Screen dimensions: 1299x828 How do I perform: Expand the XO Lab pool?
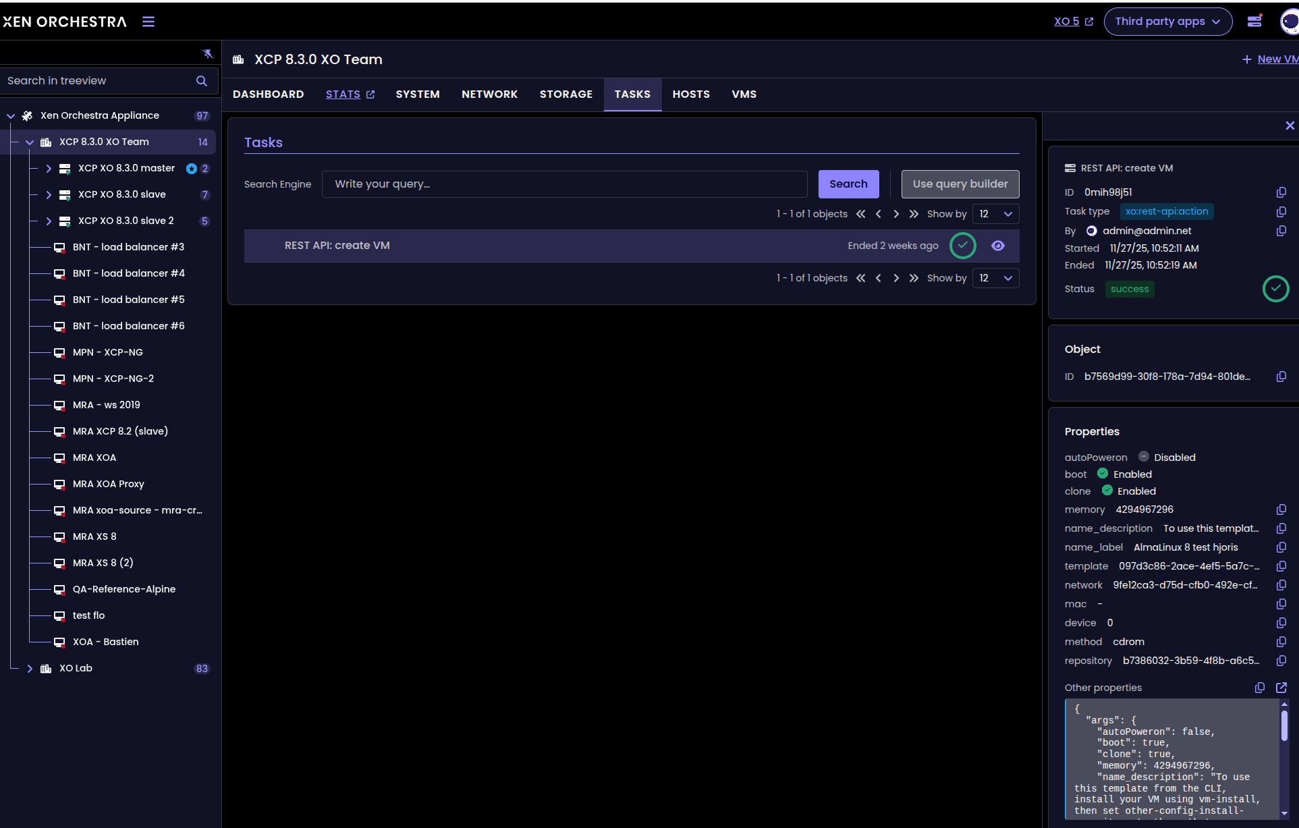(x=30, y=669)
